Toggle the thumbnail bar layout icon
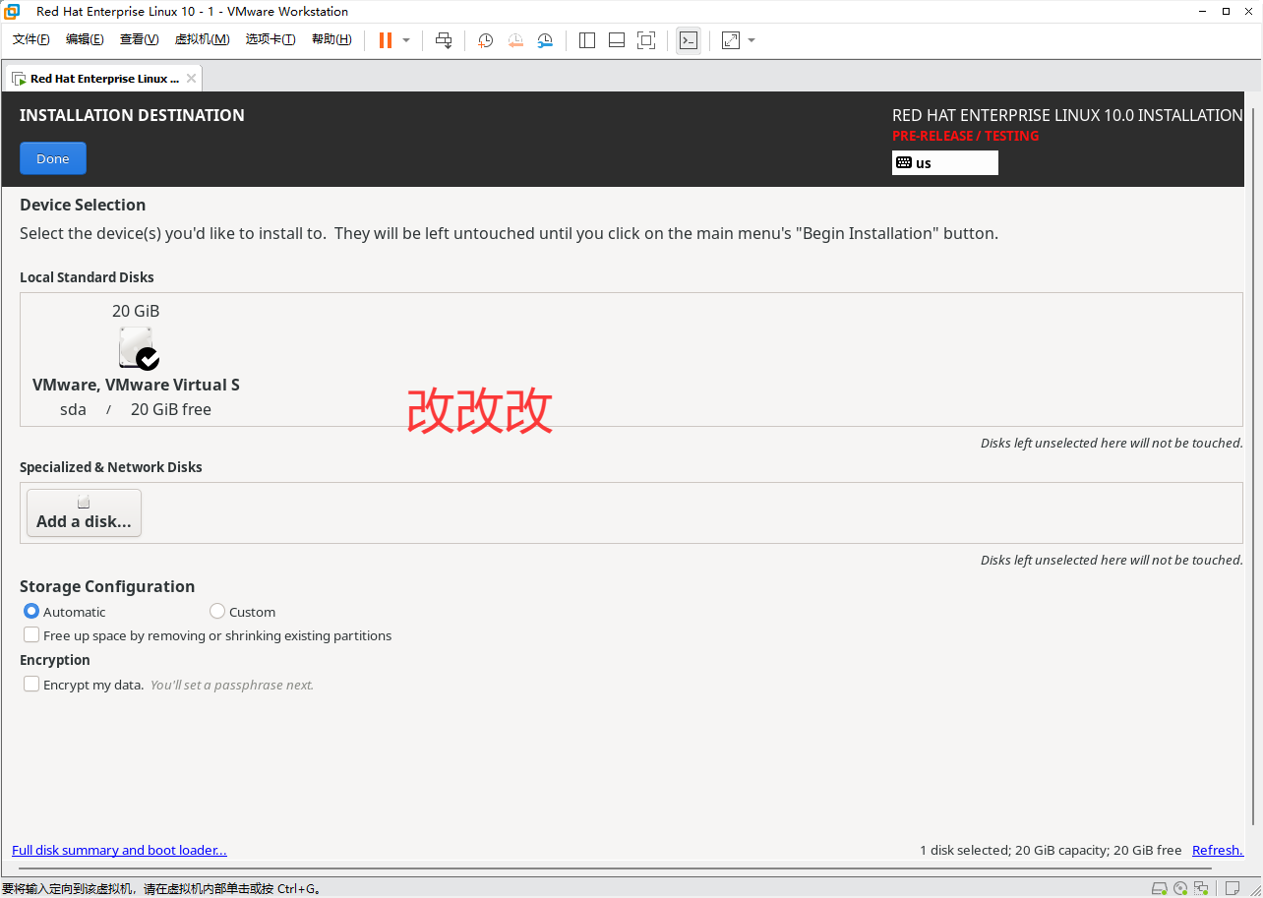Image resolution: width=1263 pixels, height=898 pixels. [x=617, y=40]
